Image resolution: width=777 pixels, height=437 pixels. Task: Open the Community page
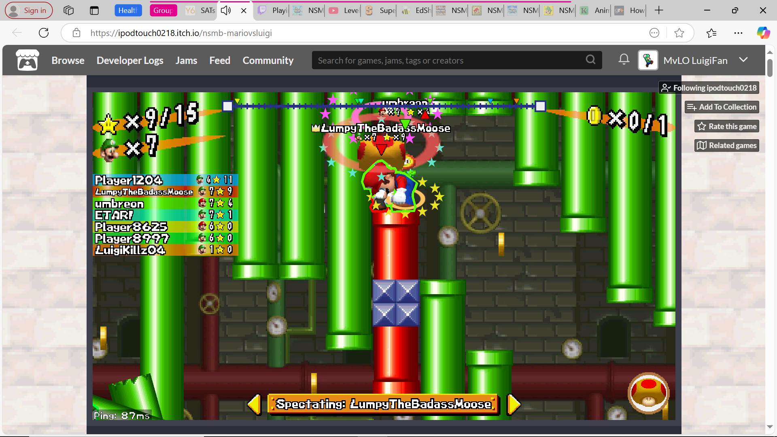point(268,60)
